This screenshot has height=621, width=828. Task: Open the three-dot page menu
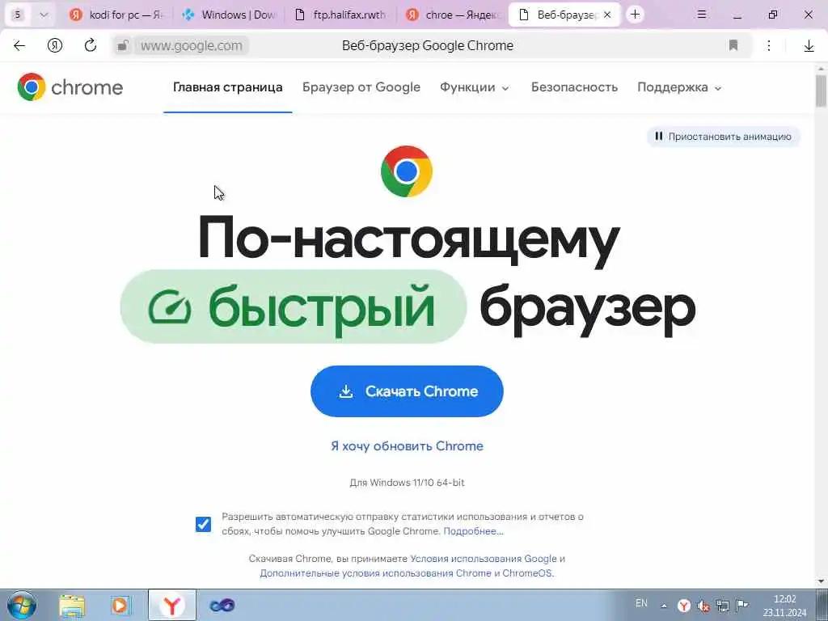click(769, 46)
